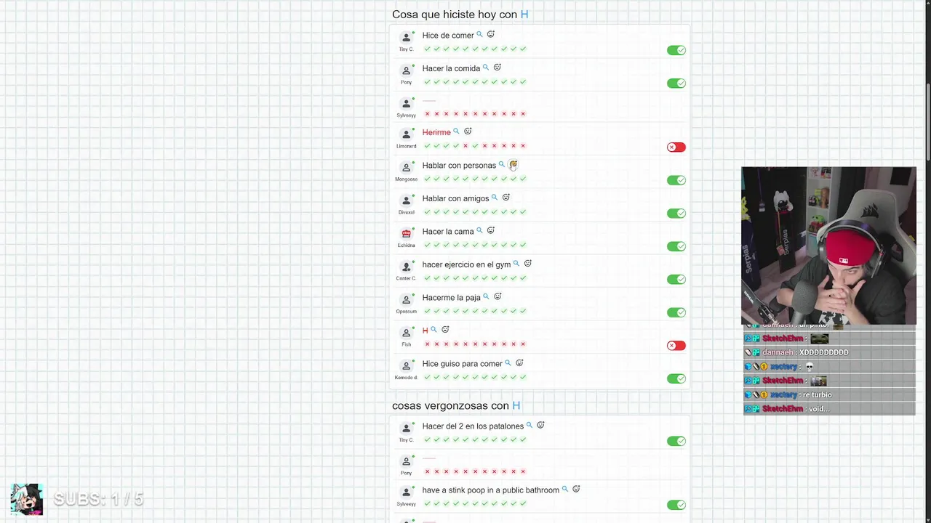This screenshot has width=931, height=523.
Task: Click the streamer avatar in the overlay corner
Action: point(27,499)
